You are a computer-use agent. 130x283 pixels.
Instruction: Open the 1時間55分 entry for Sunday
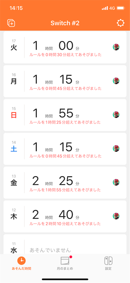click(x=65, y=115)
